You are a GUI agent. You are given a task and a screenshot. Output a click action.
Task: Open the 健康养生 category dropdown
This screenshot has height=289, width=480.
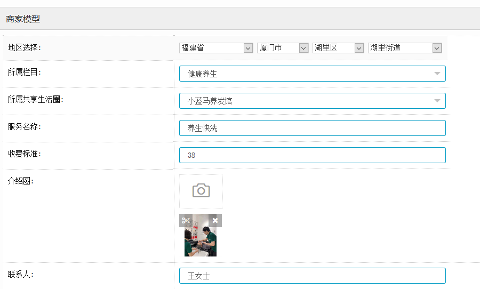point(312,74)
